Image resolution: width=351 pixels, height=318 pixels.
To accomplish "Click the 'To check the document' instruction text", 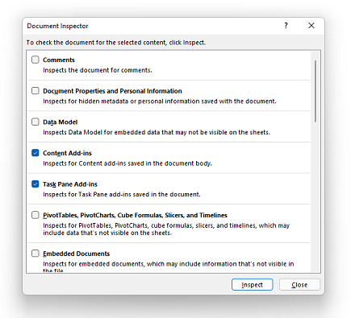I will (x=116, y=43).
